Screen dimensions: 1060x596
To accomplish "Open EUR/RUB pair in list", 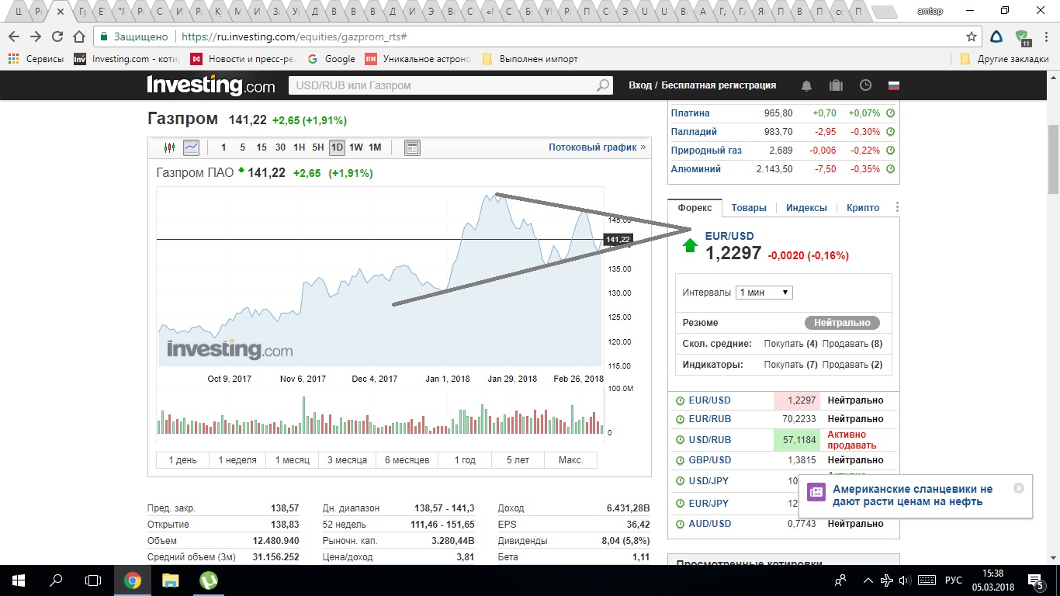I will pyautogui.click(x=710, y=419).
